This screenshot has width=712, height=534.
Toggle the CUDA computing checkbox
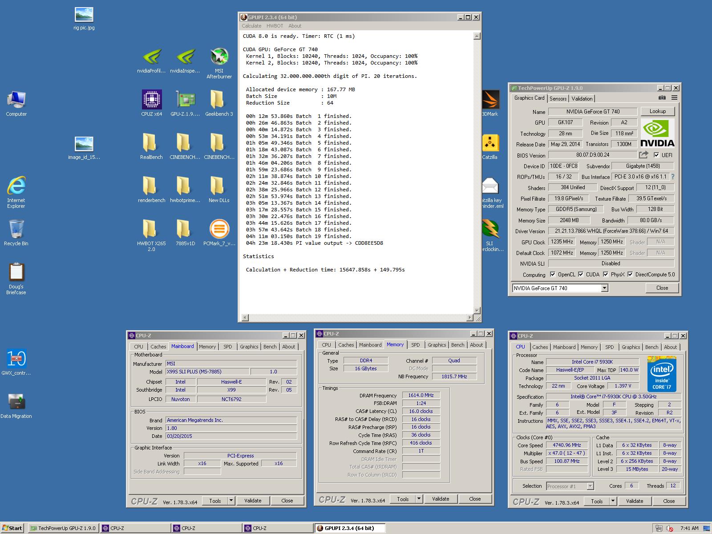(x=581, y=274)
